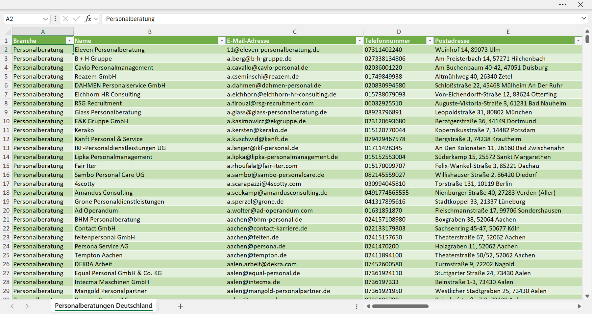This screenshot has height=314, width=592.
Task: Select cell Persona Service AG in row 24
Action: click(150, 246)
